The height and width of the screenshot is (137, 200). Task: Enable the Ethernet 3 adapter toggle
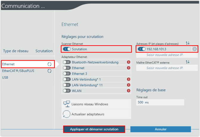66,74
